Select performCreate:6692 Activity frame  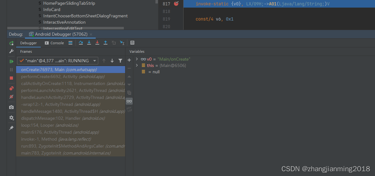70,76
